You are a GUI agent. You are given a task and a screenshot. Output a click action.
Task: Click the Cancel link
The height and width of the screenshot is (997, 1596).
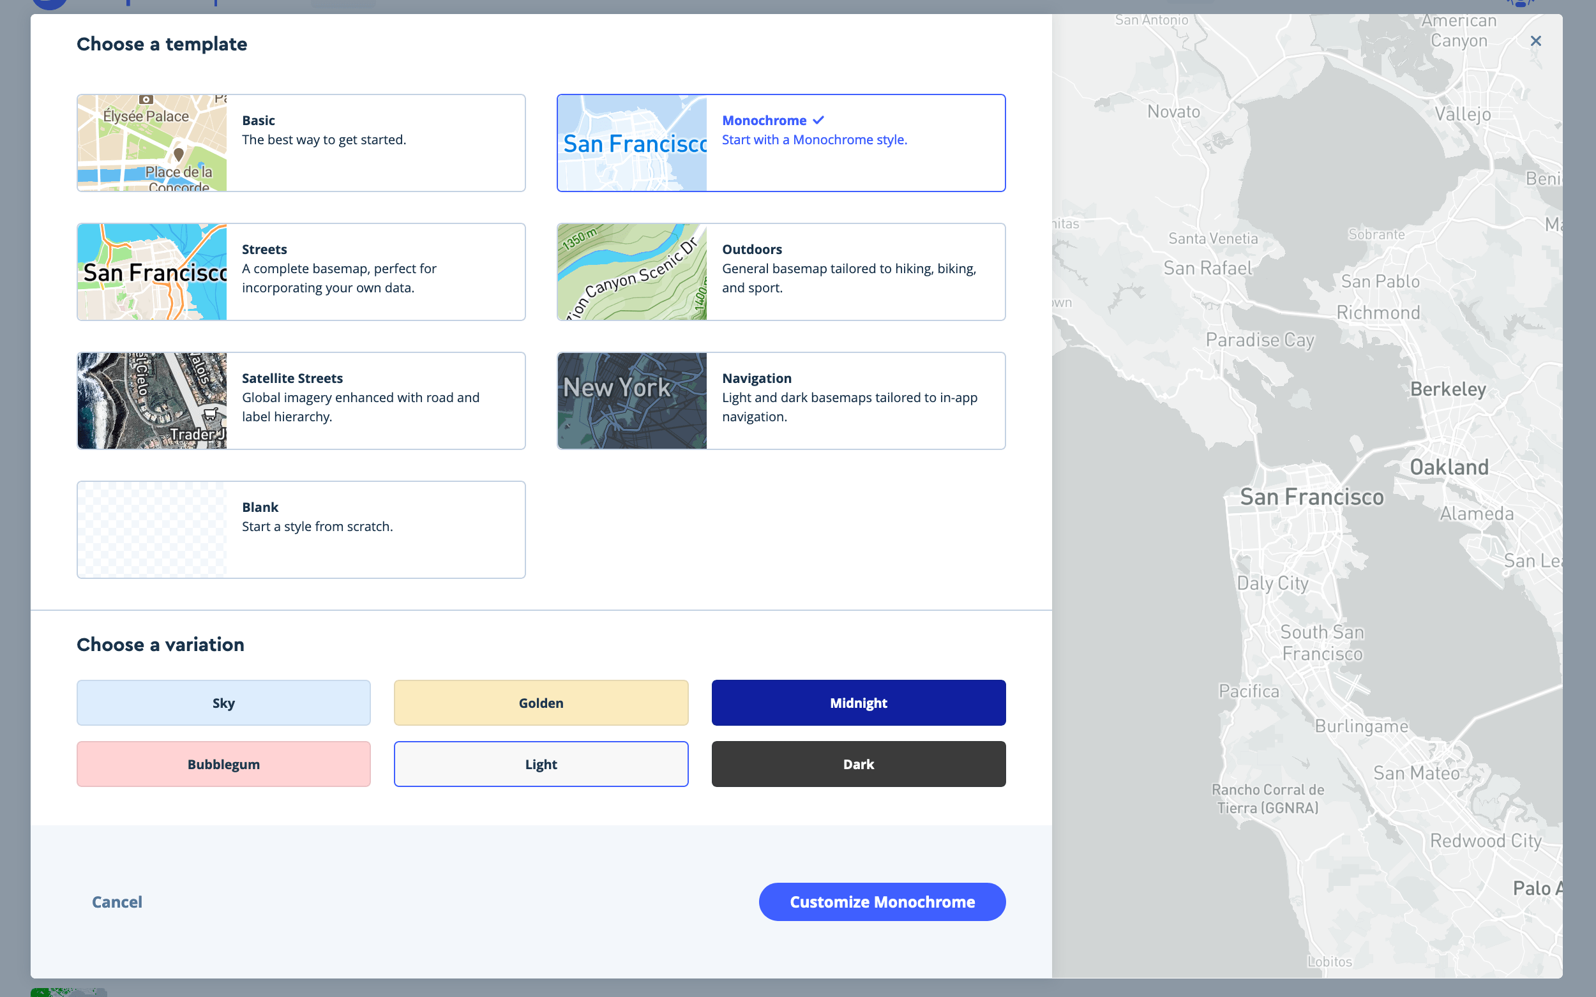pos(117,902)
